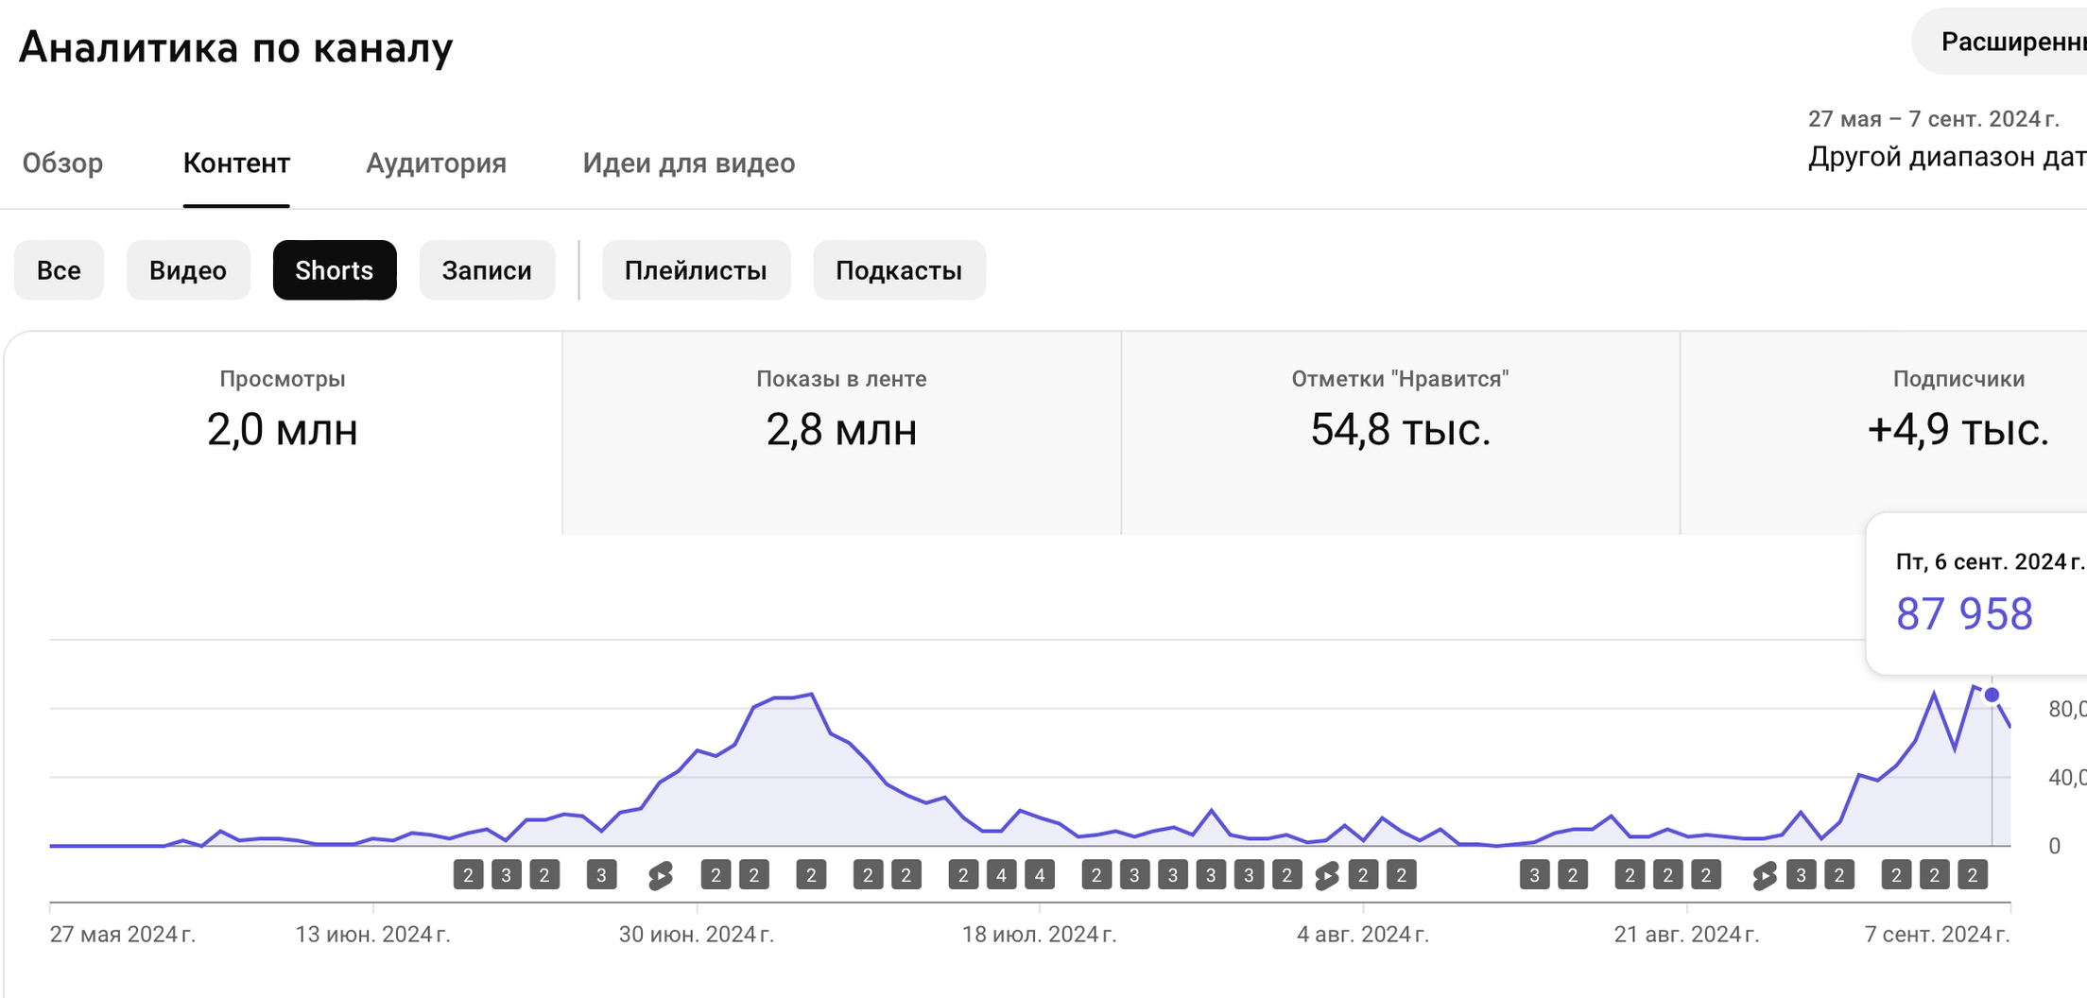Click the Пт, 6 сент. 2024 г. tooltip date
The height and width of the screenshot is (998, 2087).
coord(1990,562)
